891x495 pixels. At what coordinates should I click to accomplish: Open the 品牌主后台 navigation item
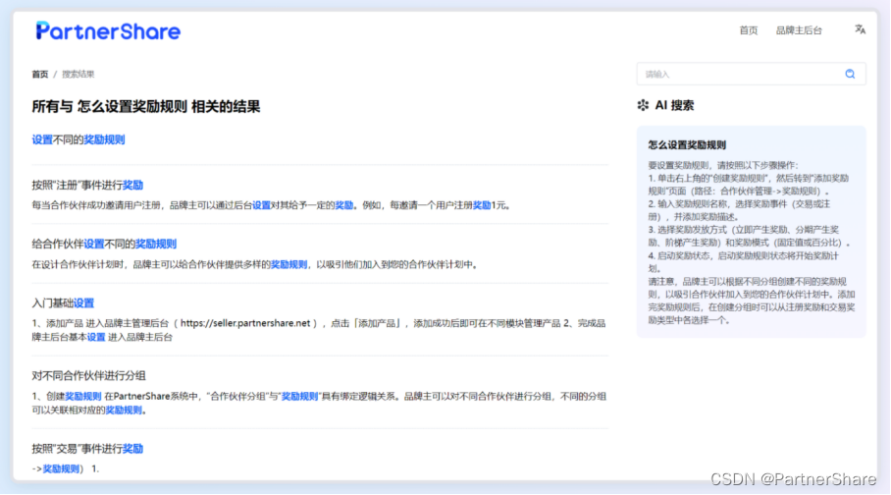coord(799,30)
